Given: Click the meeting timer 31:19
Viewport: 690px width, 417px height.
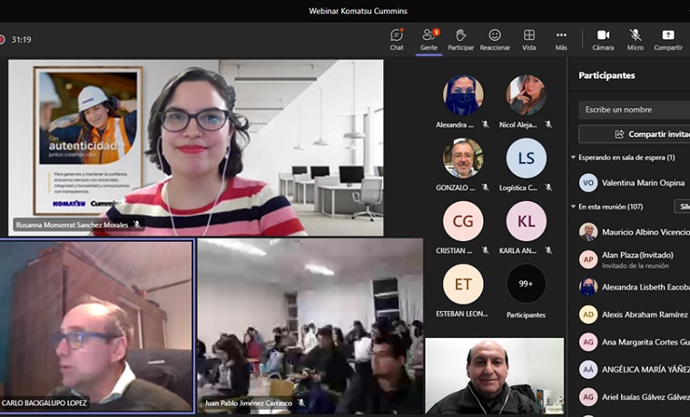Looking at the screenshot, I should pos(21,40).
